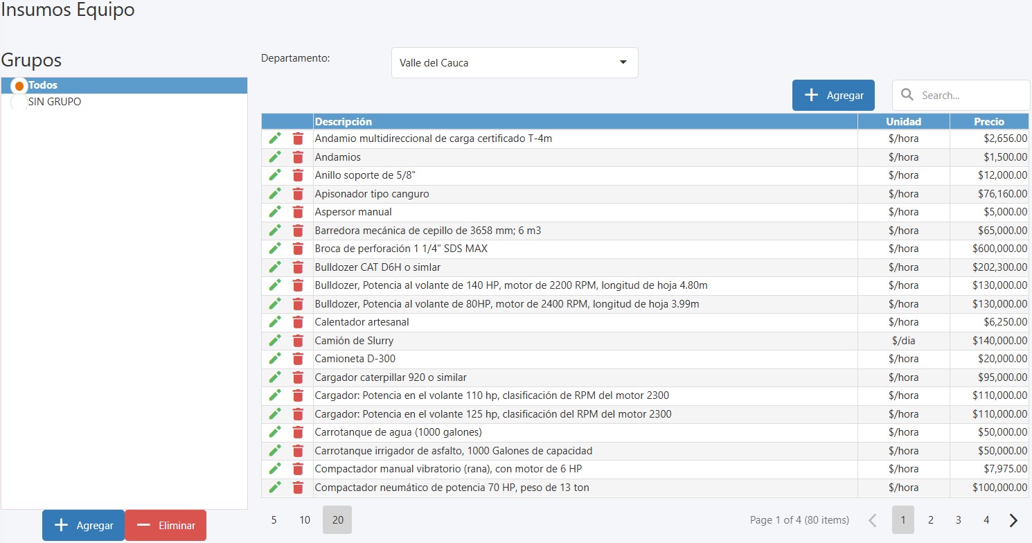
Task: Open the Departamento dropdown
Action: tap(514, 63)
